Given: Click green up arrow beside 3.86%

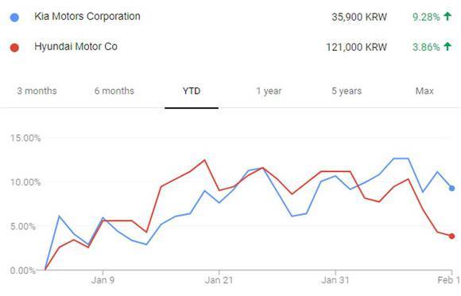Looking at the screenshot, I should coord(447,46).
